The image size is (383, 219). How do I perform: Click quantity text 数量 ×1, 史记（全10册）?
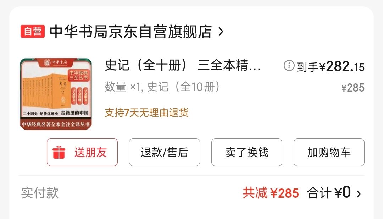click(x=162, y=87)
